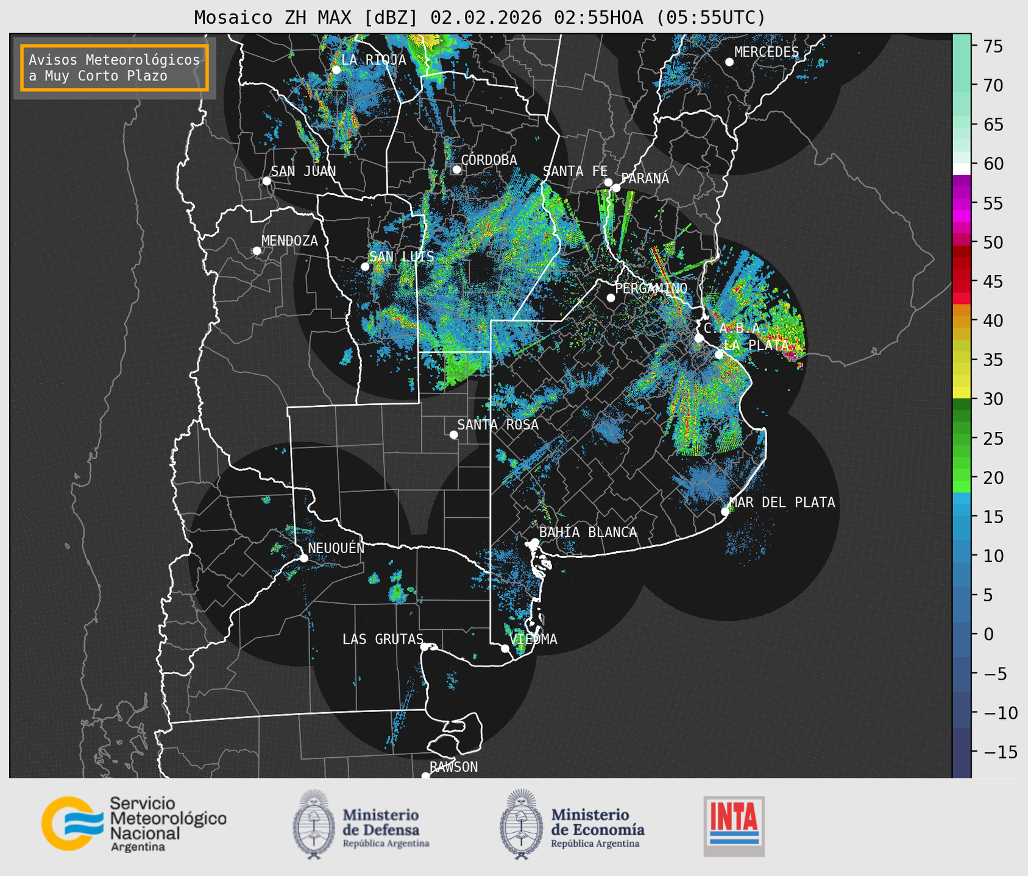
Task: Click the Ministerio de Economía emblem
Action: point(521,824)
